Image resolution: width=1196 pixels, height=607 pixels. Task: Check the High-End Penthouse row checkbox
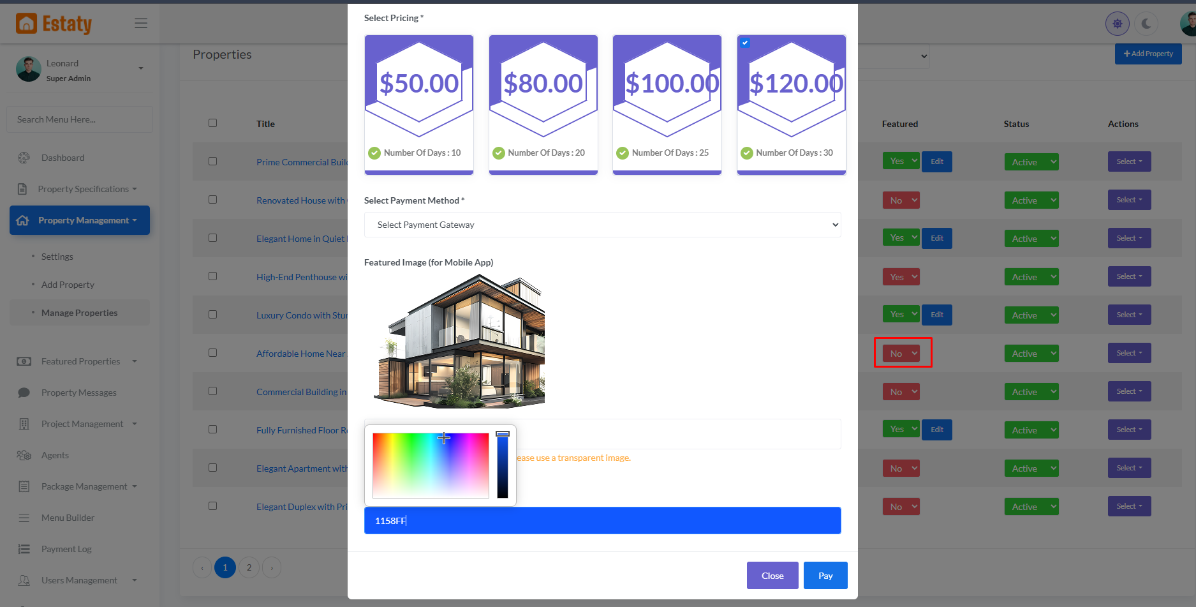213,276
